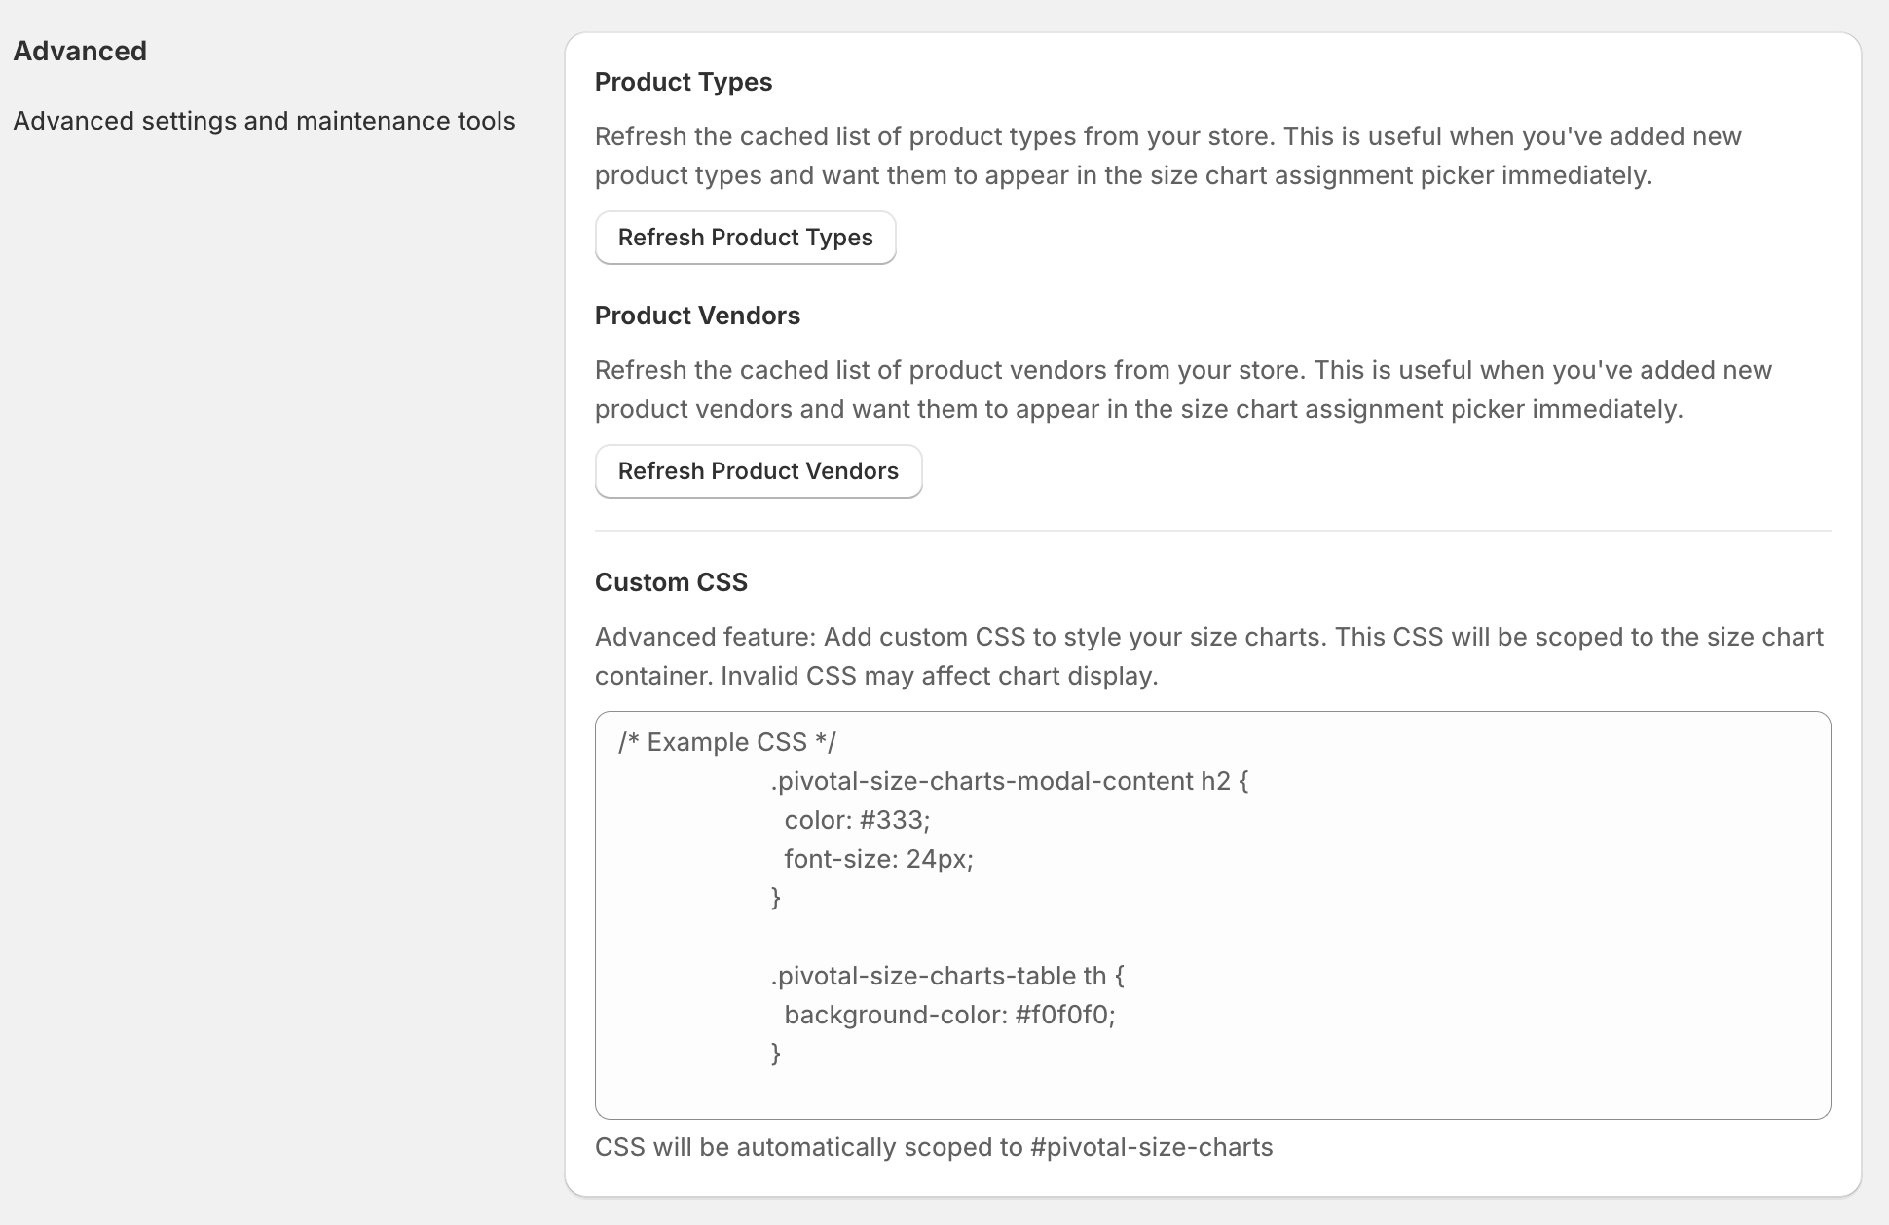Image resolution: width=1889 pixels, height=1225 pixels.
Task: Click the Advanced page section title
Action: click(x=80, y=51)
